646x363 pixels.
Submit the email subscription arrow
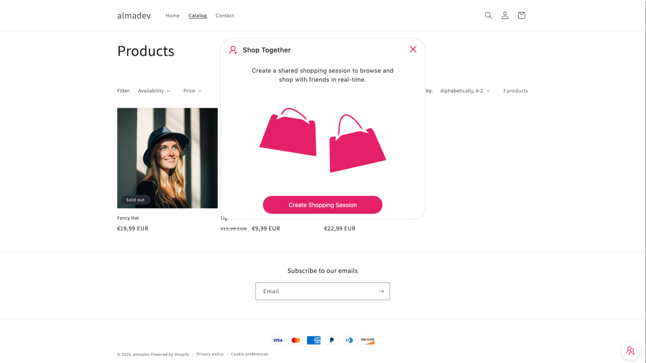click(x=381, y=291)
